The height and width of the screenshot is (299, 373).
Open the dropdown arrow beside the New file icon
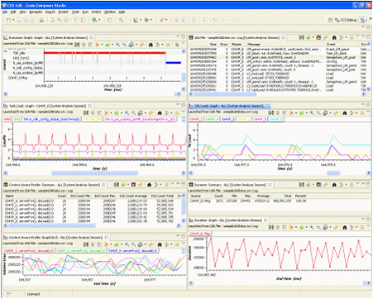[13, 20]
